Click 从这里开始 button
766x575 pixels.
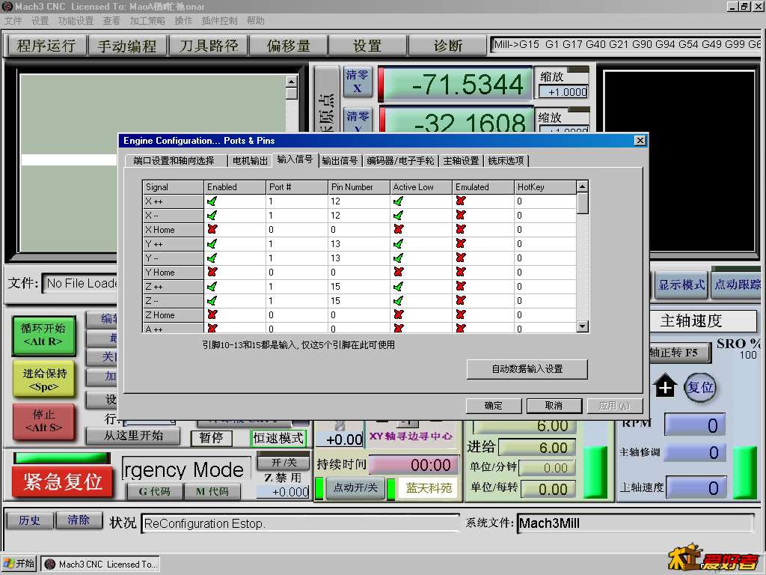point(133,436)
